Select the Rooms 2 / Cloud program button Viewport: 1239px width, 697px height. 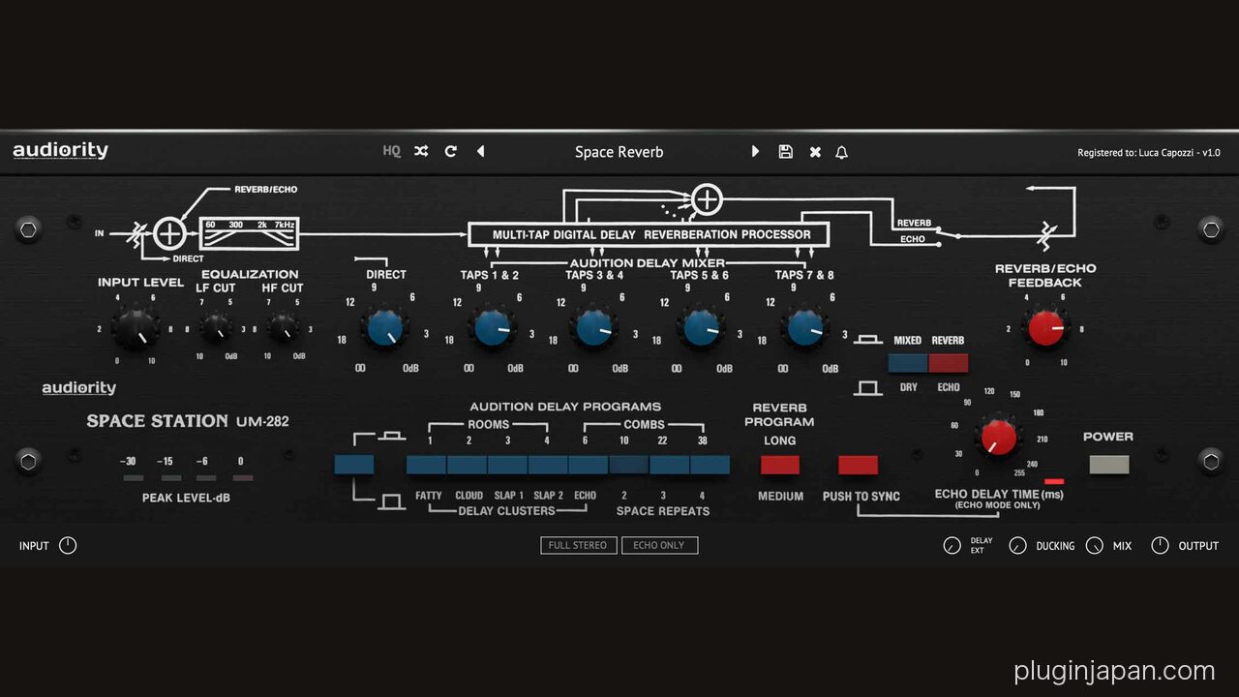[x=468, y=465]
